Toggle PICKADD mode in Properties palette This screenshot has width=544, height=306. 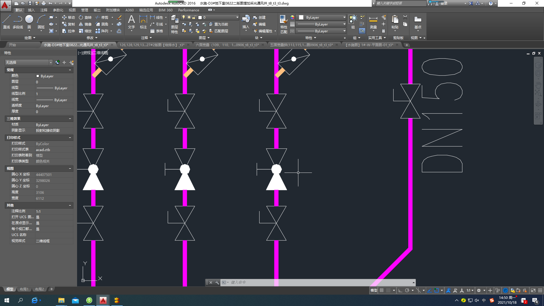coord(57,62)
